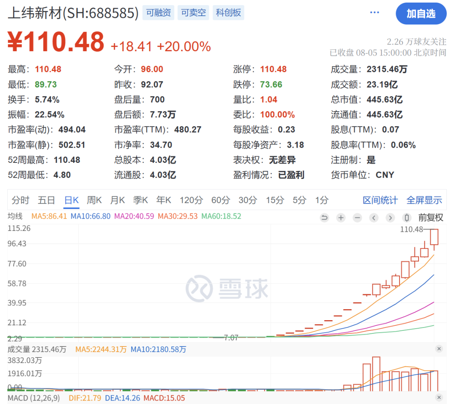
Task: Switch to the 1分 chart tab
Action: (x=322, y=201)
